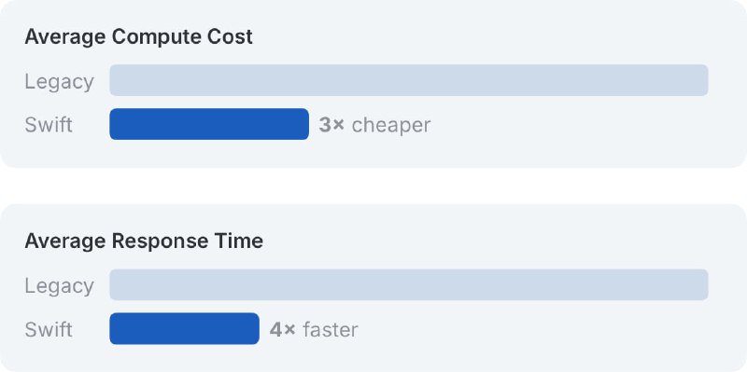This screenshot has width=747, height=372.
Task: Click the blue Swift bar in Compute Cost
Action: [x=209, y=124]
